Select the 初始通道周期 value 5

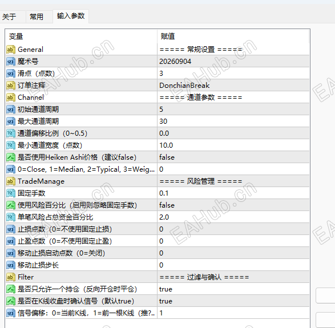[x=162, y=110]
